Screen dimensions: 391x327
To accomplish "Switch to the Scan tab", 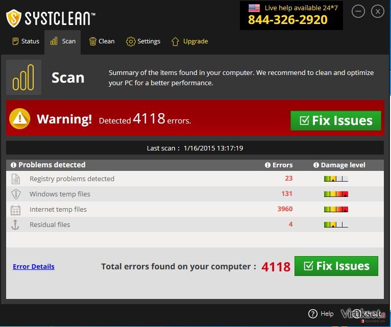I will (x=63, y=41).
